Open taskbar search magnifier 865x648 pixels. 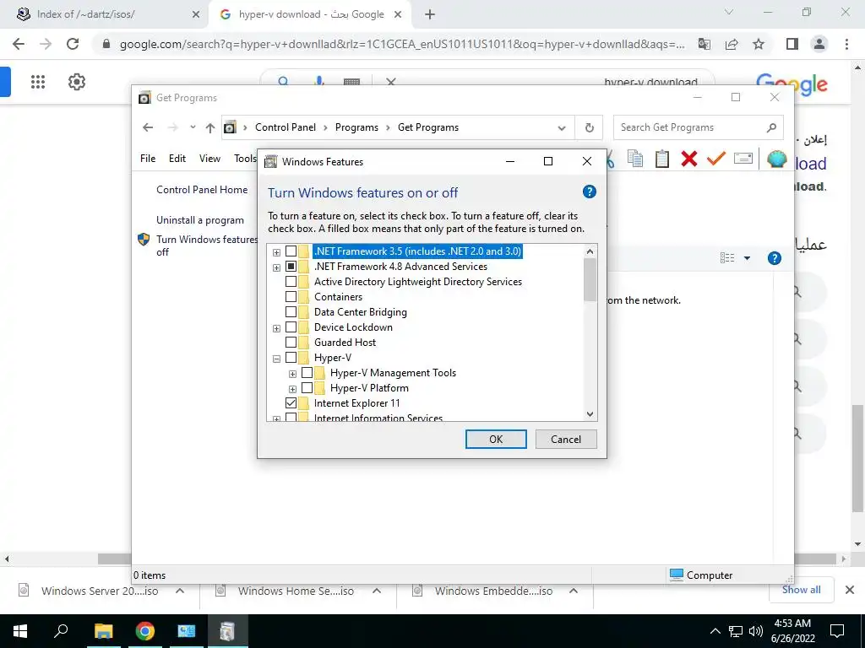point(61,631)
